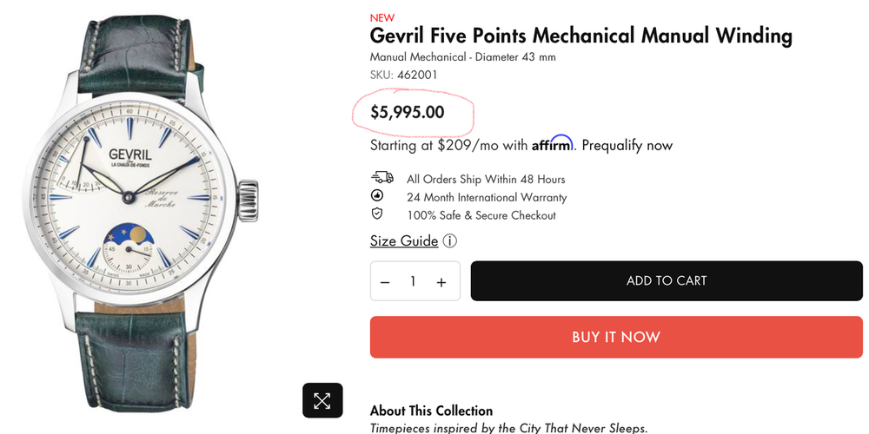Click the quantity value field
Viewport: 869px width, 434px height.
click(414, 282)
